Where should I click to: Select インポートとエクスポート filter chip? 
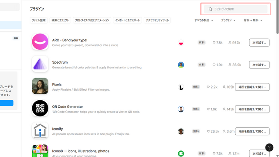[x=127, y=20]
